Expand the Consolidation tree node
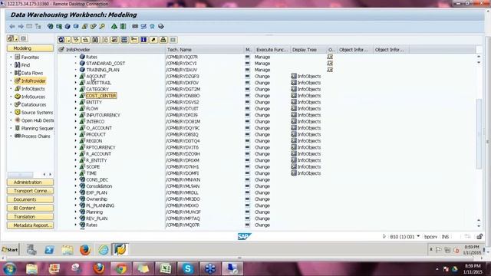The image size is (491, 276). coord(75,186)
